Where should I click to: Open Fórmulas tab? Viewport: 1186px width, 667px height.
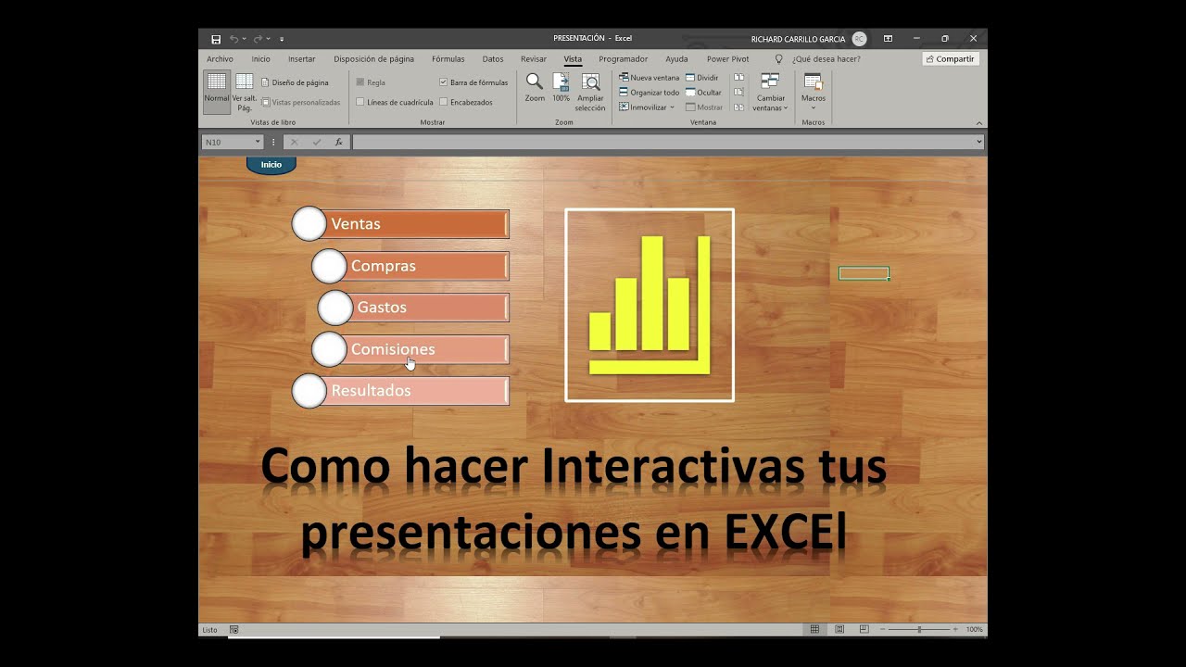click(448, 58)
